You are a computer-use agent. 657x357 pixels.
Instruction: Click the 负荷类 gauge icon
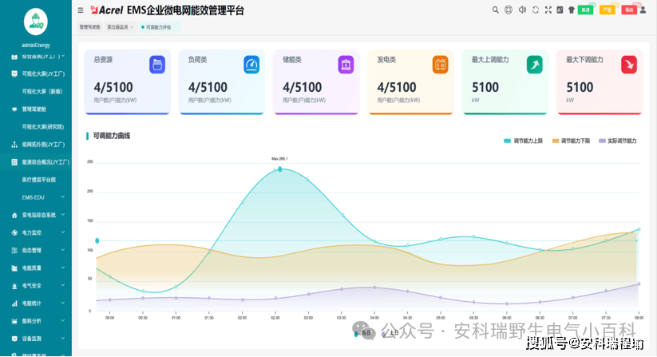[251, 65]
